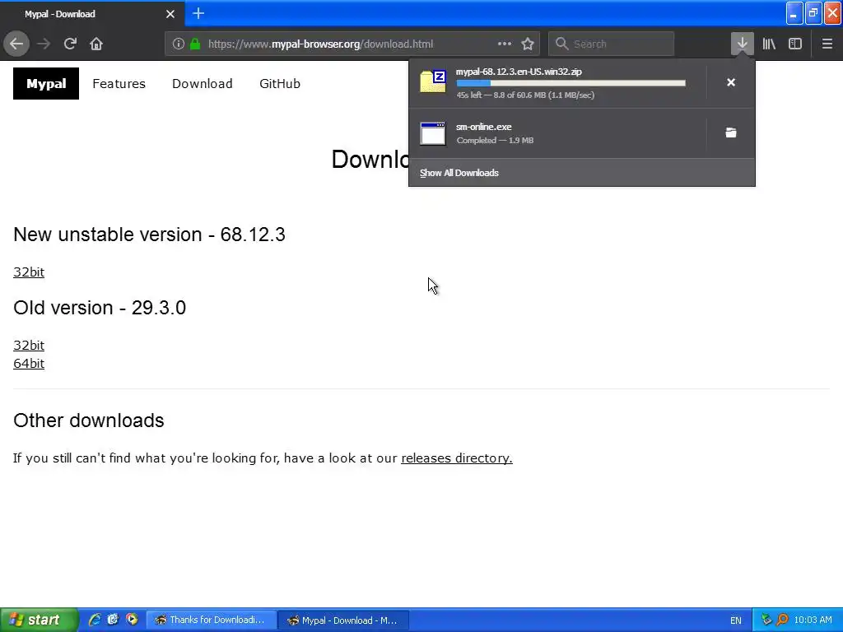Open a new tab with plus button
Screen dimensions: 843x632
[198, 13]
